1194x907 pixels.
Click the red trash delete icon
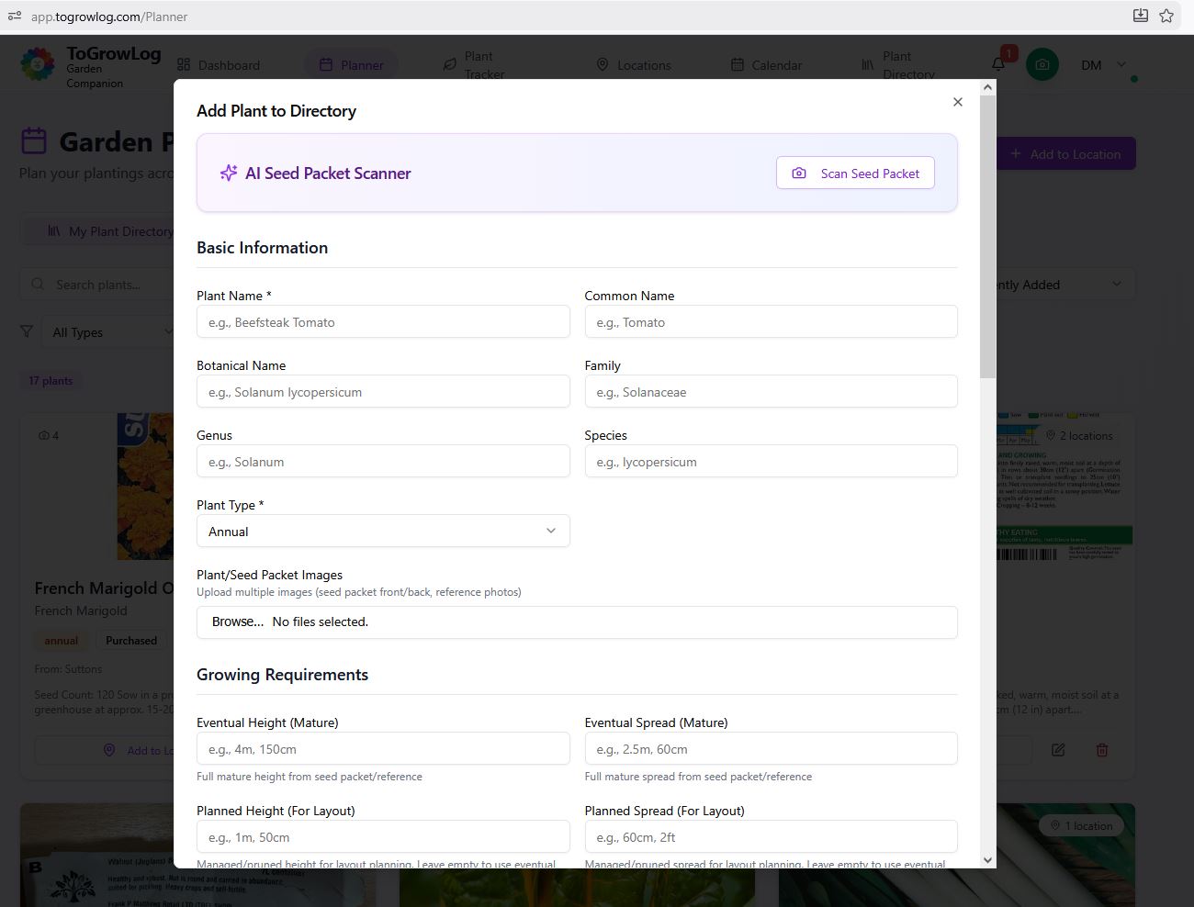pyautogui.click(x=1102, y=750)
